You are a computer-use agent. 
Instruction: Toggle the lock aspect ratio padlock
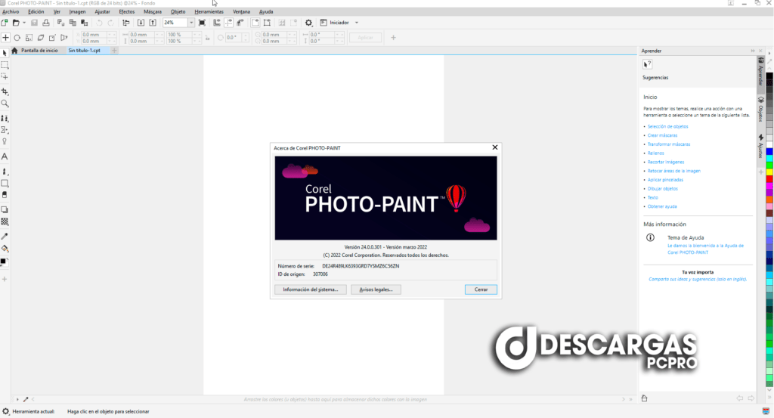[x=207, y=38]
